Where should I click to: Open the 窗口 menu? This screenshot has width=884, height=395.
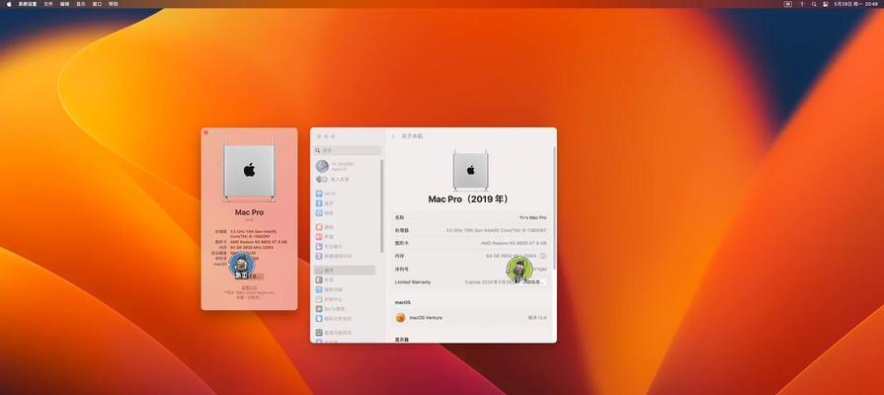click(97, 4)
